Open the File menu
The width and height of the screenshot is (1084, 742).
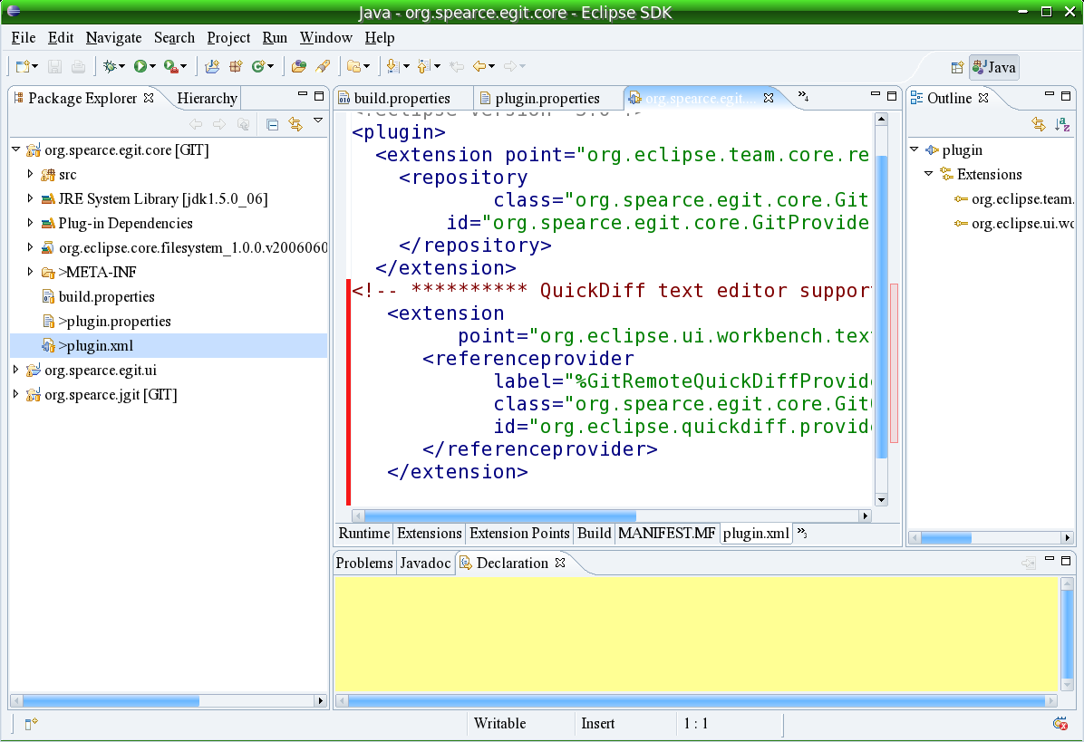[24, 38]
